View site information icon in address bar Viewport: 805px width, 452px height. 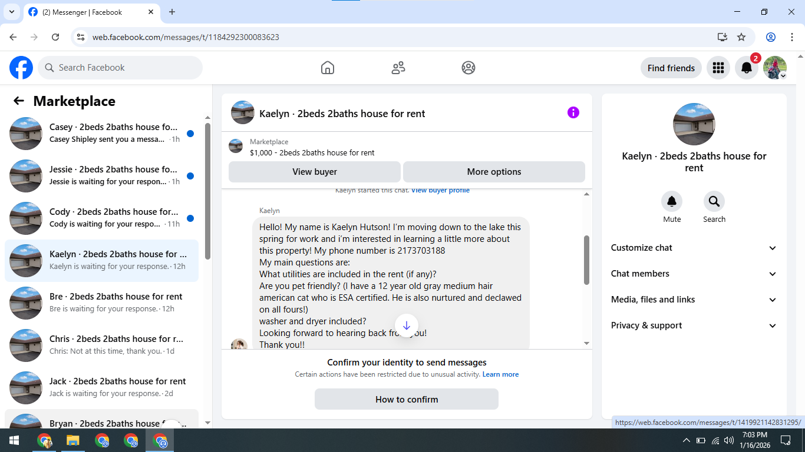(81, 37)
